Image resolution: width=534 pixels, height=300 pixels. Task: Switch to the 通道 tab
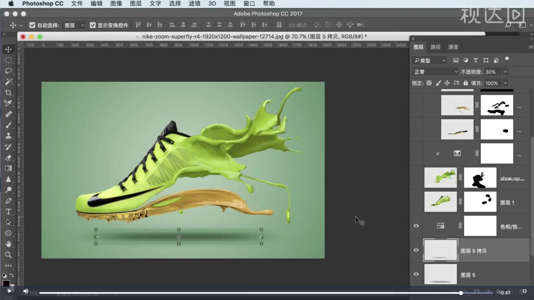coord(453,47)
